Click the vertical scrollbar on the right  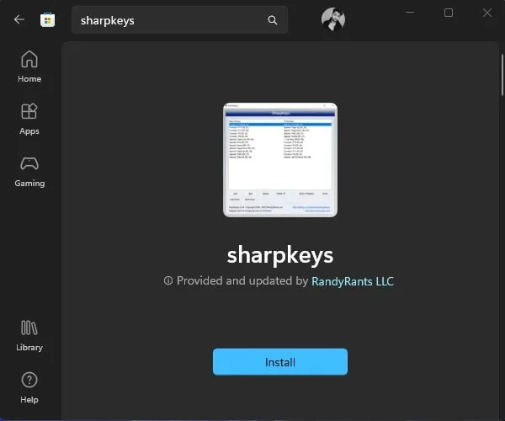502,75
